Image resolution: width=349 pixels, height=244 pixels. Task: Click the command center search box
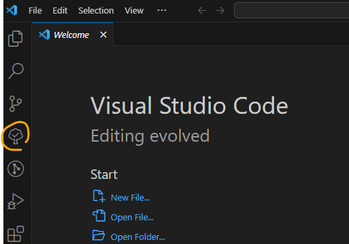point(291,10)
